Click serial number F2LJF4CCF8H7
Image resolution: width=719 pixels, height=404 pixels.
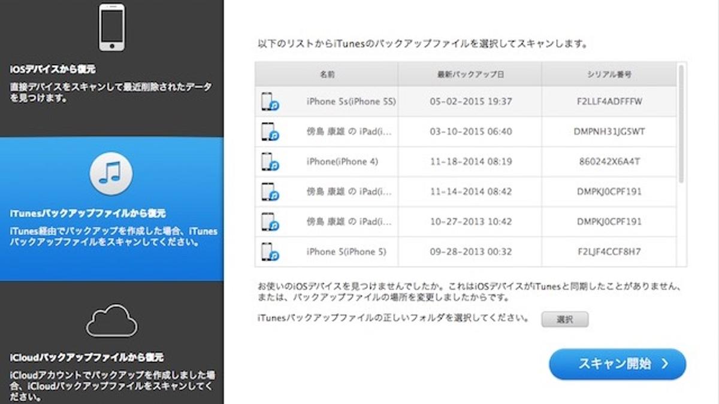(609, 252)
